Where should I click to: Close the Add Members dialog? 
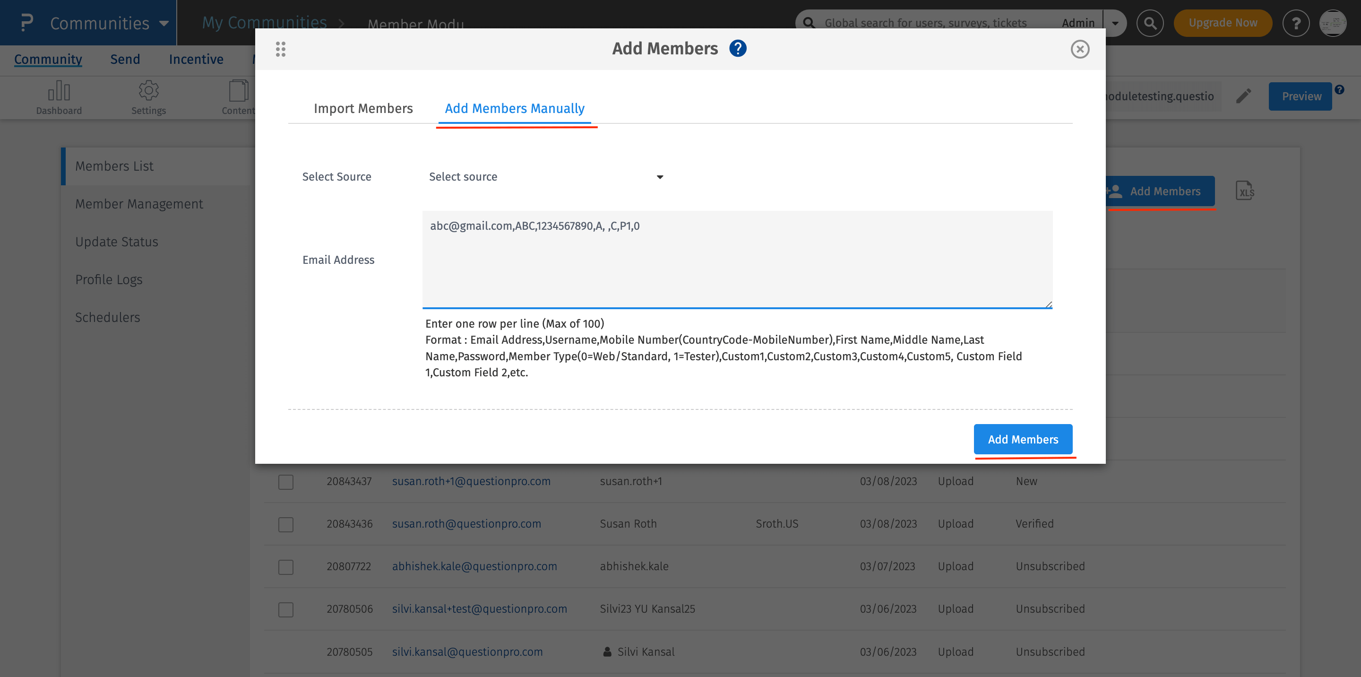(x=1079, y=49)
